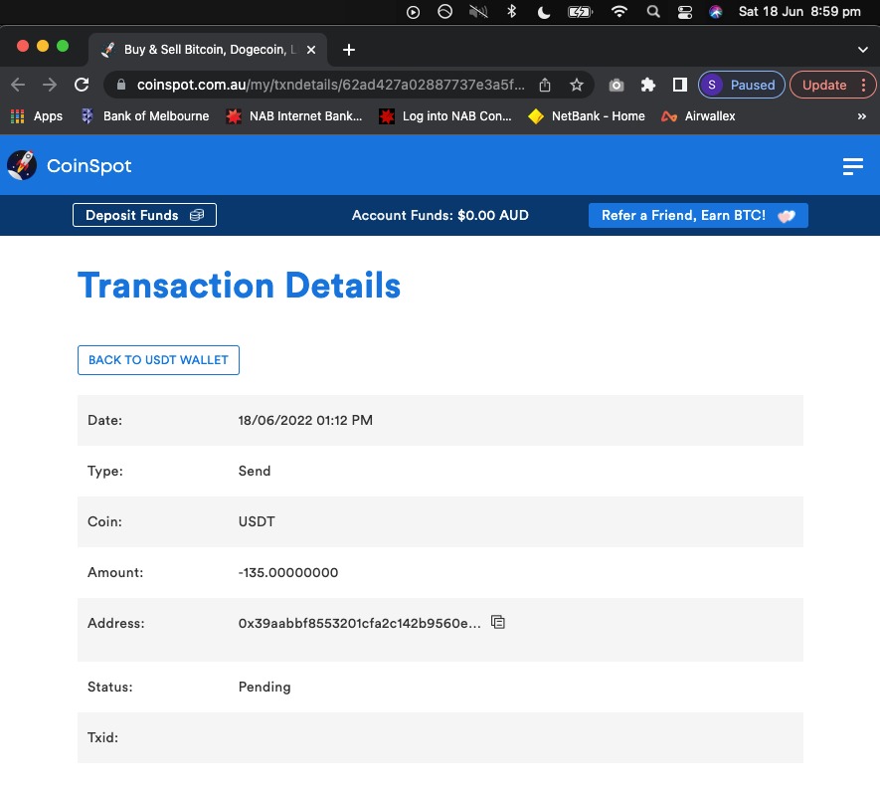
Task: Open the Bluetooth menu
Action: 511,12
